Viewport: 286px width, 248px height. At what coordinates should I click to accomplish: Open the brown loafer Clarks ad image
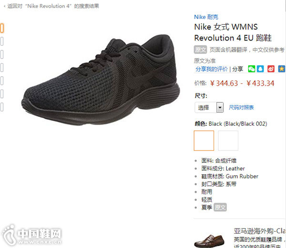[x=209, y=240]
